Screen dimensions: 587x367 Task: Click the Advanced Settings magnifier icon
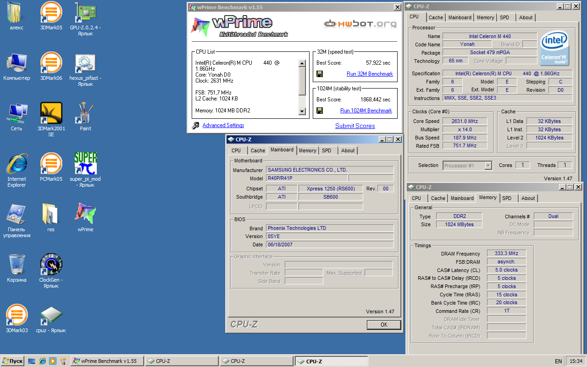[195, 125]
